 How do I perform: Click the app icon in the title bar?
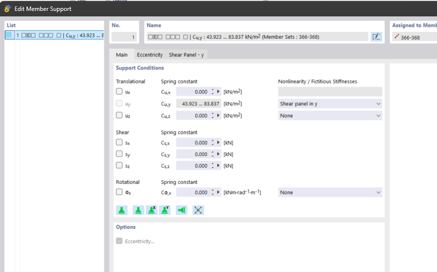click(x=7, y=8)
